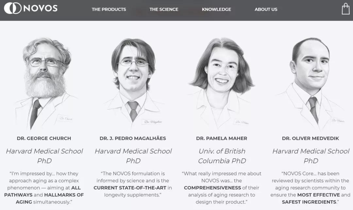Open The Products menu
The height and width of the screenshot is (210, 353).
click(x=109, y=9)
